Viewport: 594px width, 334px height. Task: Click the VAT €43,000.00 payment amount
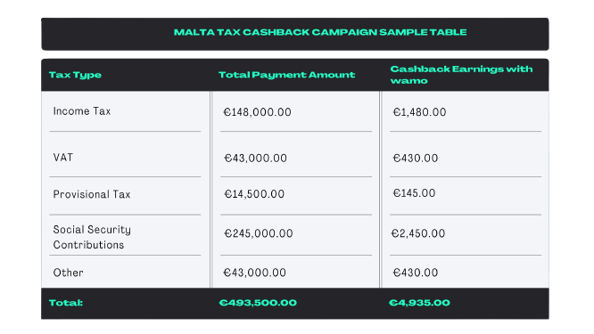pyautogui.click(x=255, y=159)
